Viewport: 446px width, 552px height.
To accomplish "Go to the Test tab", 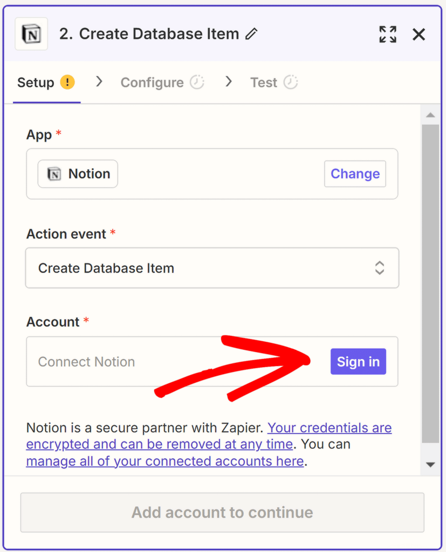I will [x=263, y=82].
